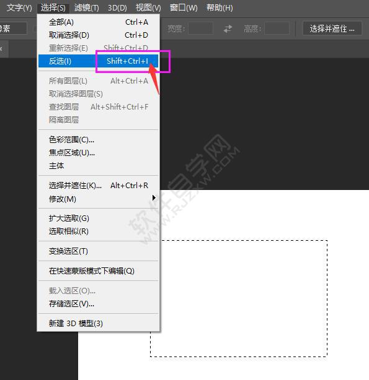Choose 全部(A) select all
This screenshot has width=369, height=380.
tap(99, 22)
